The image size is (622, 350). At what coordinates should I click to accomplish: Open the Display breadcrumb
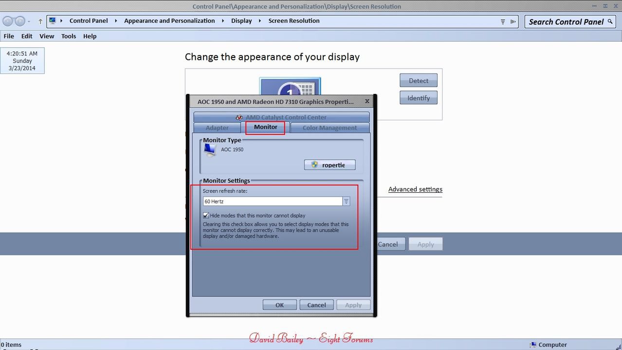coord(241,21)
